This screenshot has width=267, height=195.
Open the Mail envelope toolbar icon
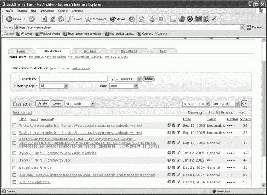click(142, 19)
